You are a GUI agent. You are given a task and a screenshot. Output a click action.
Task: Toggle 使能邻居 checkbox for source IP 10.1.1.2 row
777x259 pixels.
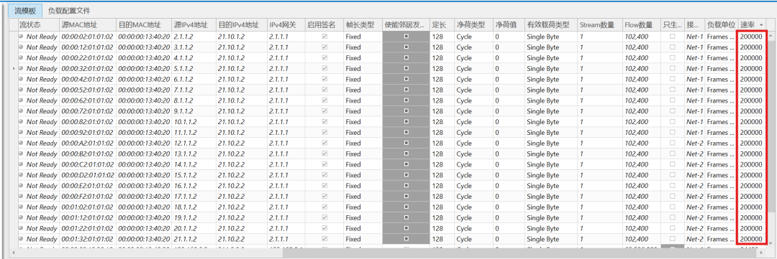[x=406, y=121]
